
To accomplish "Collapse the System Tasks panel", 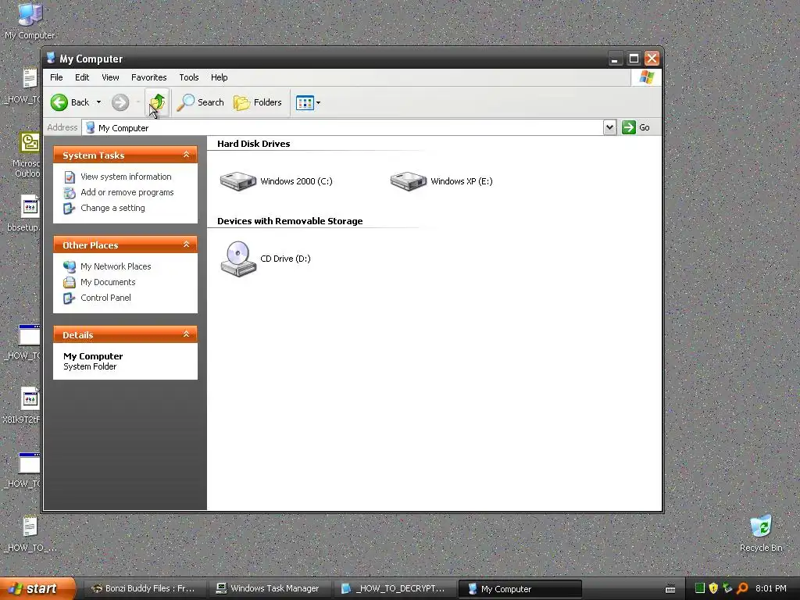I will [x=186, y=155].
